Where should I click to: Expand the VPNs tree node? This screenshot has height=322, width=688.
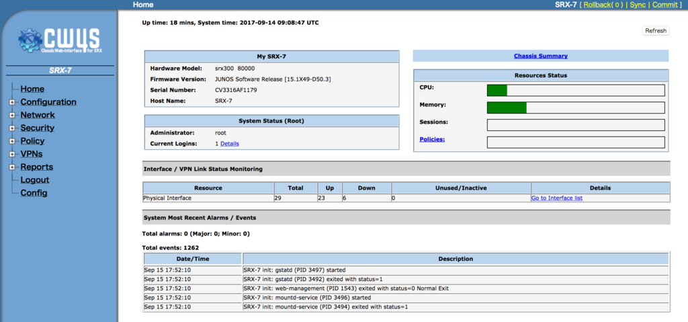[x=12, y=154]
